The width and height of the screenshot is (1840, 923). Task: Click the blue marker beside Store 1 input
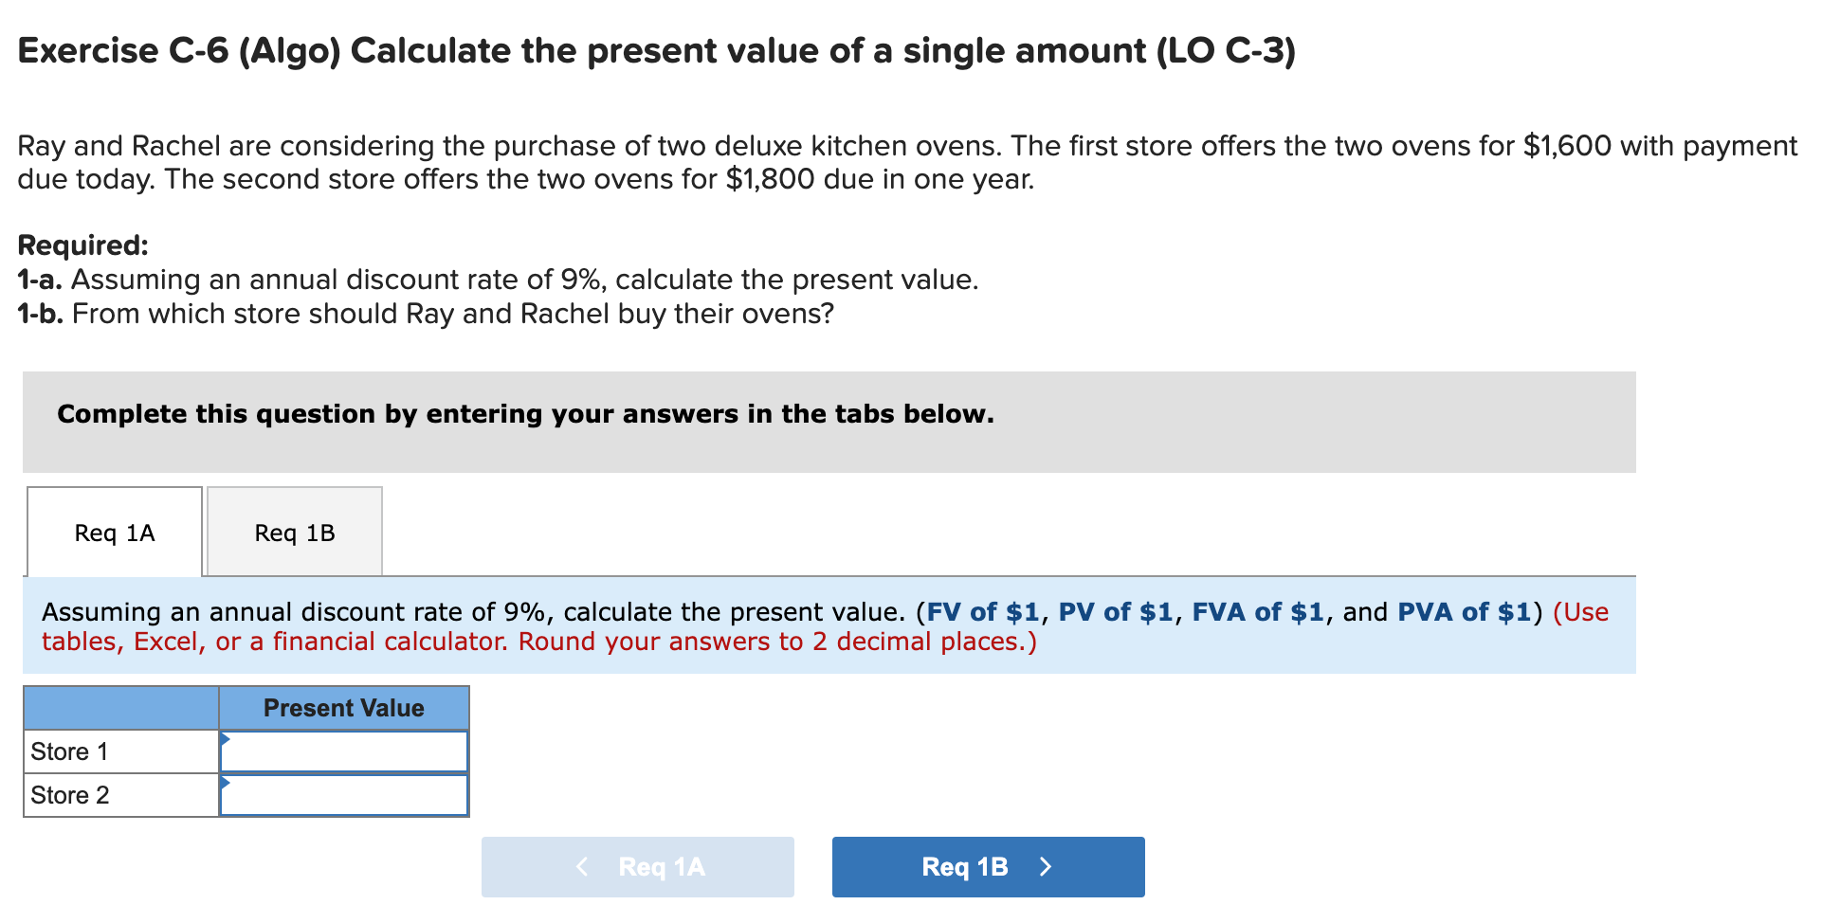[x=227, y=739]
